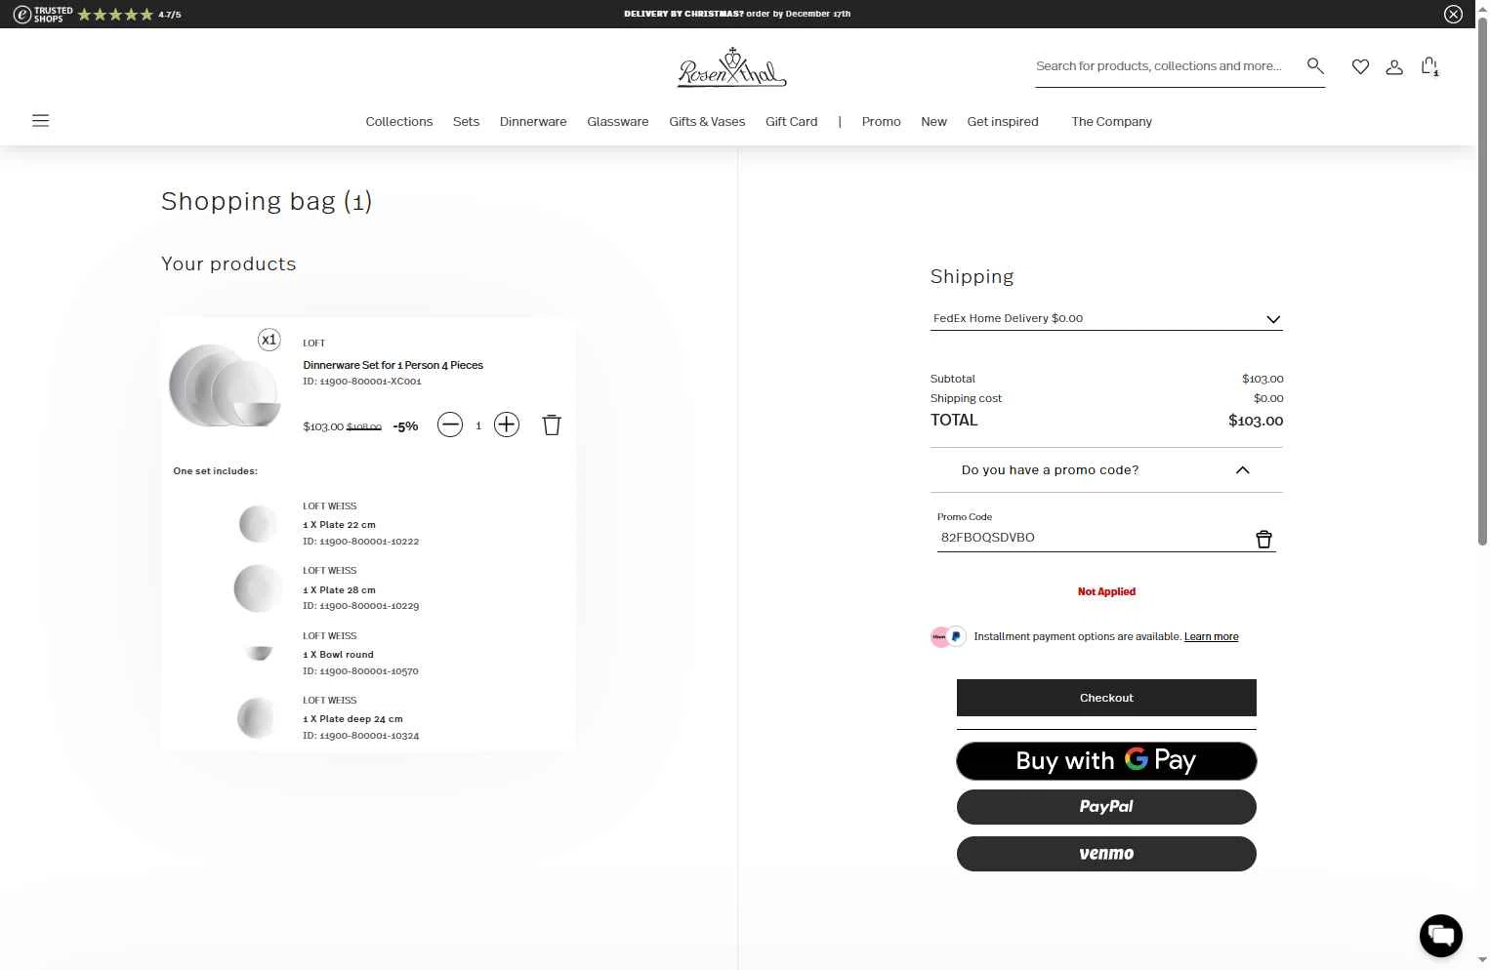Click the x1 quantity badge on product image
Image resolution: width=1490 pixels, height=970 pixels.
[269, 340]
